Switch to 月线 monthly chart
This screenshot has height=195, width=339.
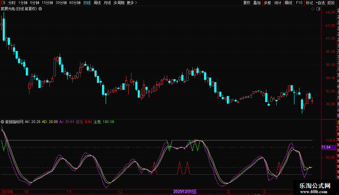click(x=107, y=3)
